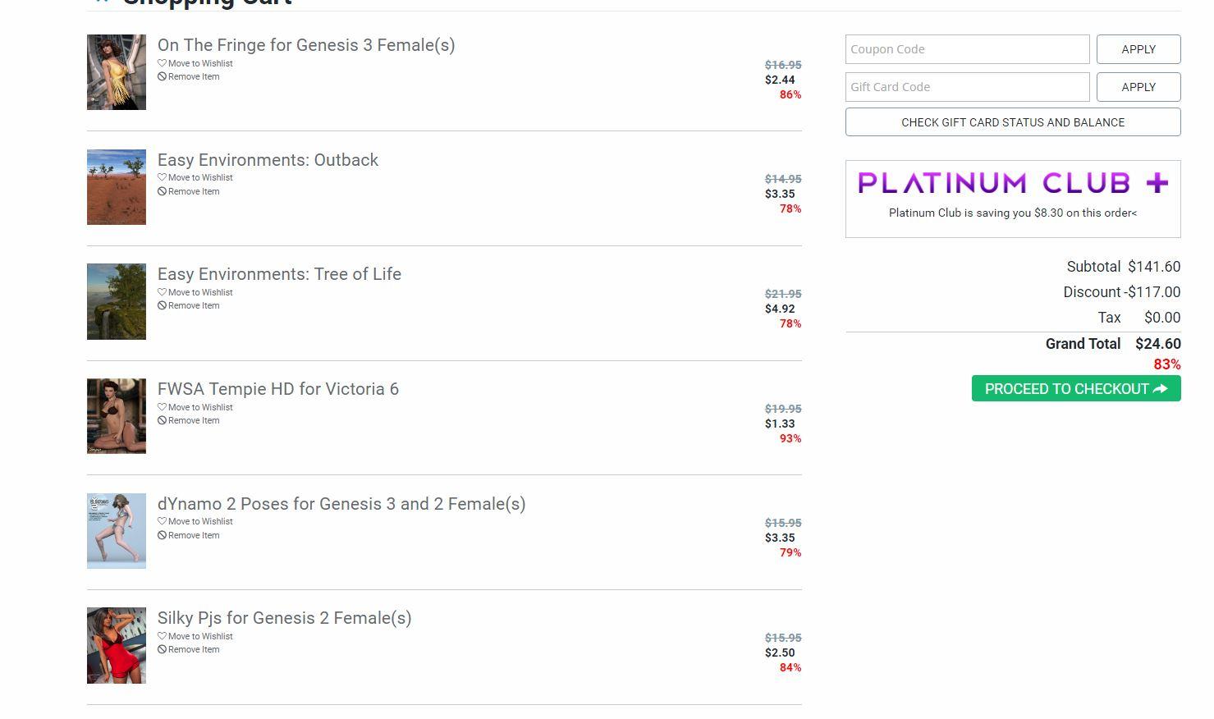This screenshot has height=719, width=1214.
Task: Open Silky Pjs for Genesis 2 Female(s) link
Action: pos(284,618)
